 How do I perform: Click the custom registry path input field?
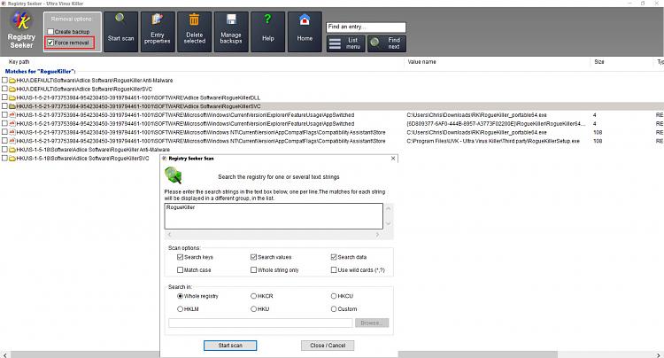260,323
